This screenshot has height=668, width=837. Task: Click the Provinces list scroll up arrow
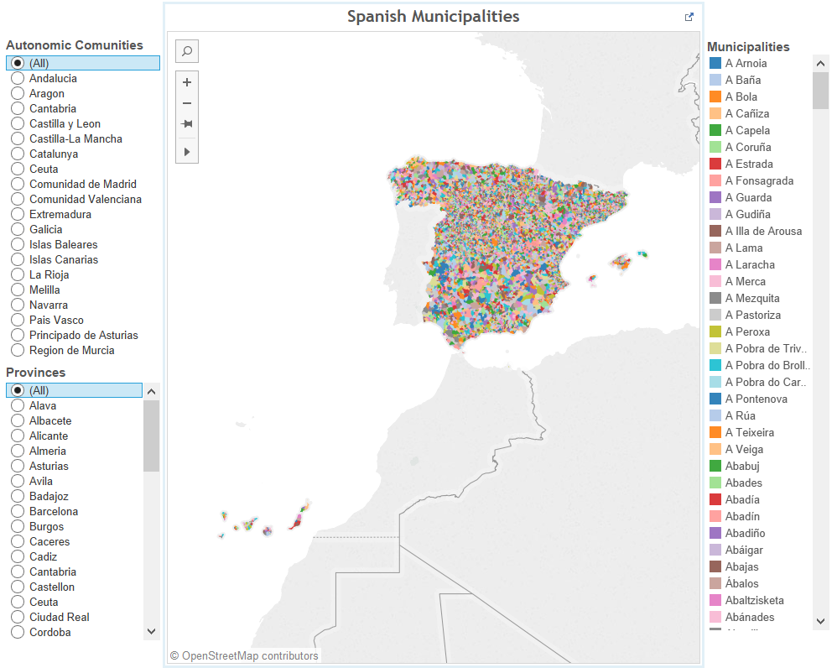[x=152, y=391]
